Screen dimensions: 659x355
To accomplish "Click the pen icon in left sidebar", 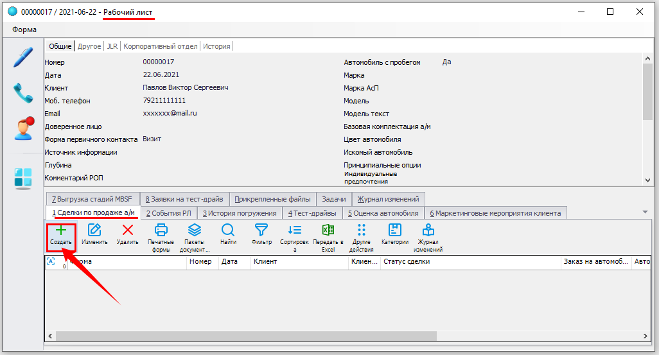I will pyautogui.click(x=23, y=56).
